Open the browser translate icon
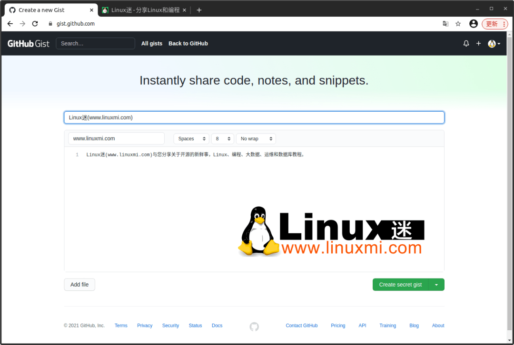 point(445,23)
